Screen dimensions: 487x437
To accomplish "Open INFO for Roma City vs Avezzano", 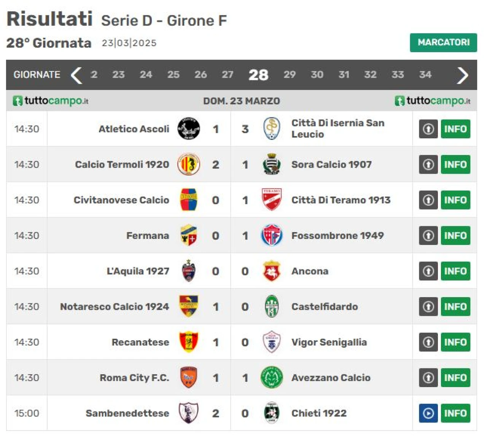I will coord(455,378).
